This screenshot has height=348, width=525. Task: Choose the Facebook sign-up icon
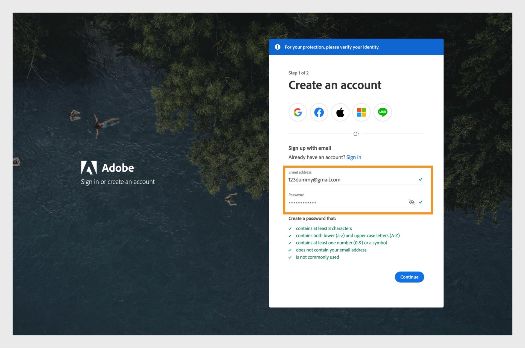point(319,112)
